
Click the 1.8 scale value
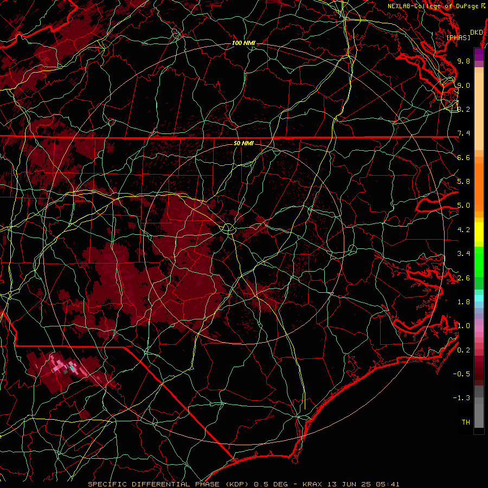coord(464,302)
